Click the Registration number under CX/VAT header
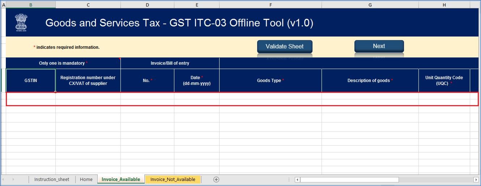This screenshot has width=481, height=186. coord(88,81)
